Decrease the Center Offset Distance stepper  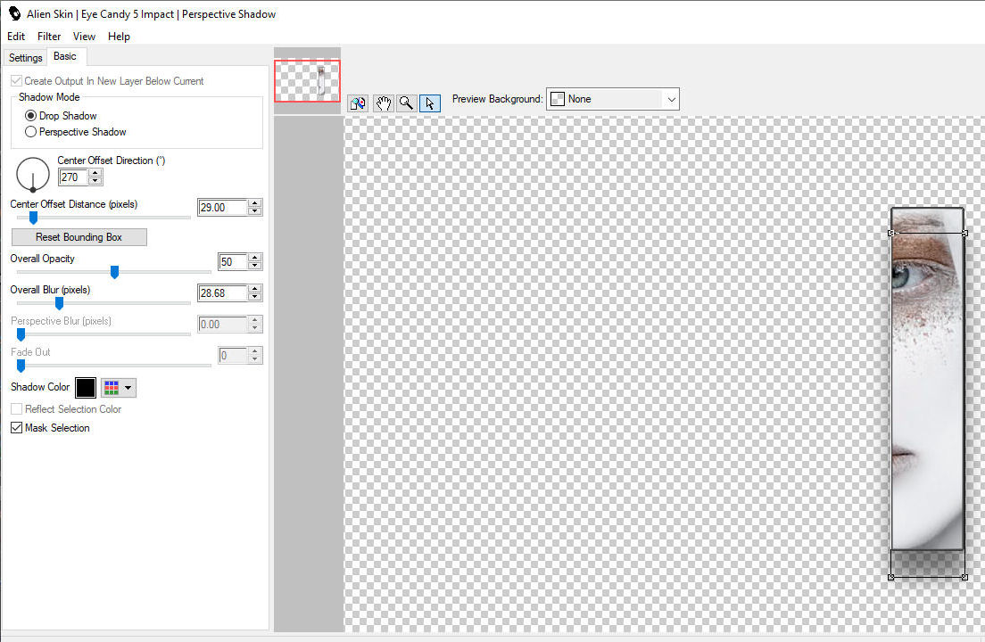pos(254,211)
